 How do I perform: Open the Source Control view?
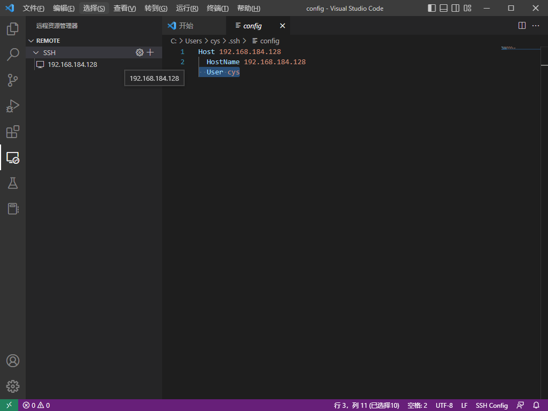click(x=13, y=80)
